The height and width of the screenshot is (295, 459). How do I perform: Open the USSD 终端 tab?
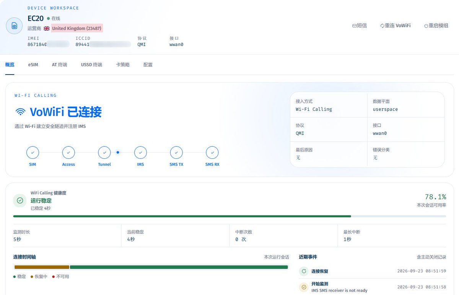pos(91,65)
